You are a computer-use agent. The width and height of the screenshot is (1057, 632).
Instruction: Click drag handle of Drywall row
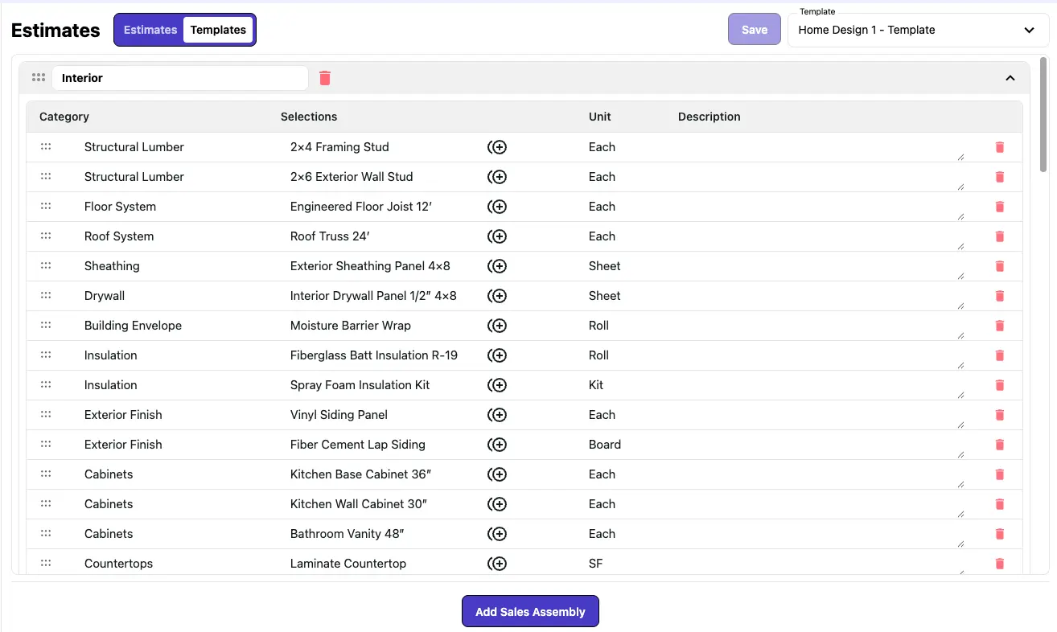[x=46, y=295]
